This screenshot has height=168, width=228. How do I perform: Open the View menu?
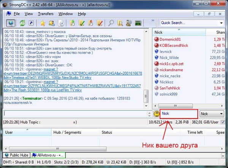pos(29,14)
